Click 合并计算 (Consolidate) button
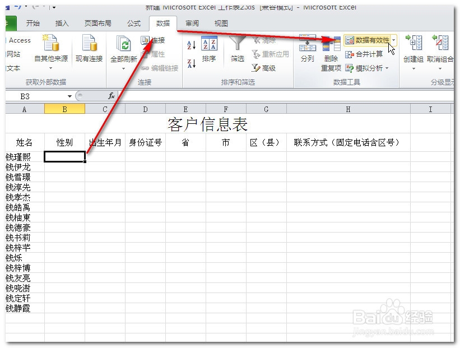The image size is (460, 348). (x=364, y=54)
